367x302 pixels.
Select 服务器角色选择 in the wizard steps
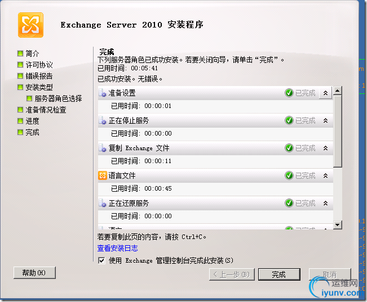point(58,98)
